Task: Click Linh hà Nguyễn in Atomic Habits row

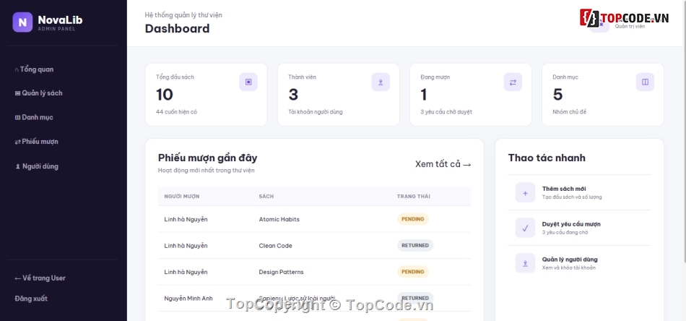Action: (x=186, y=219)
